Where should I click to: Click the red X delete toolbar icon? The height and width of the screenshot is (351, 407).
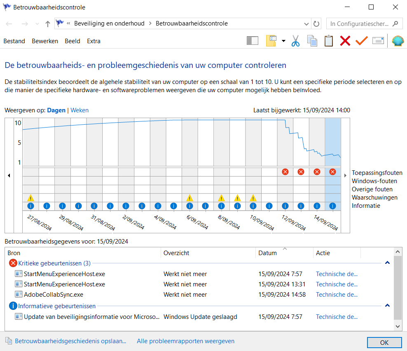345,41
